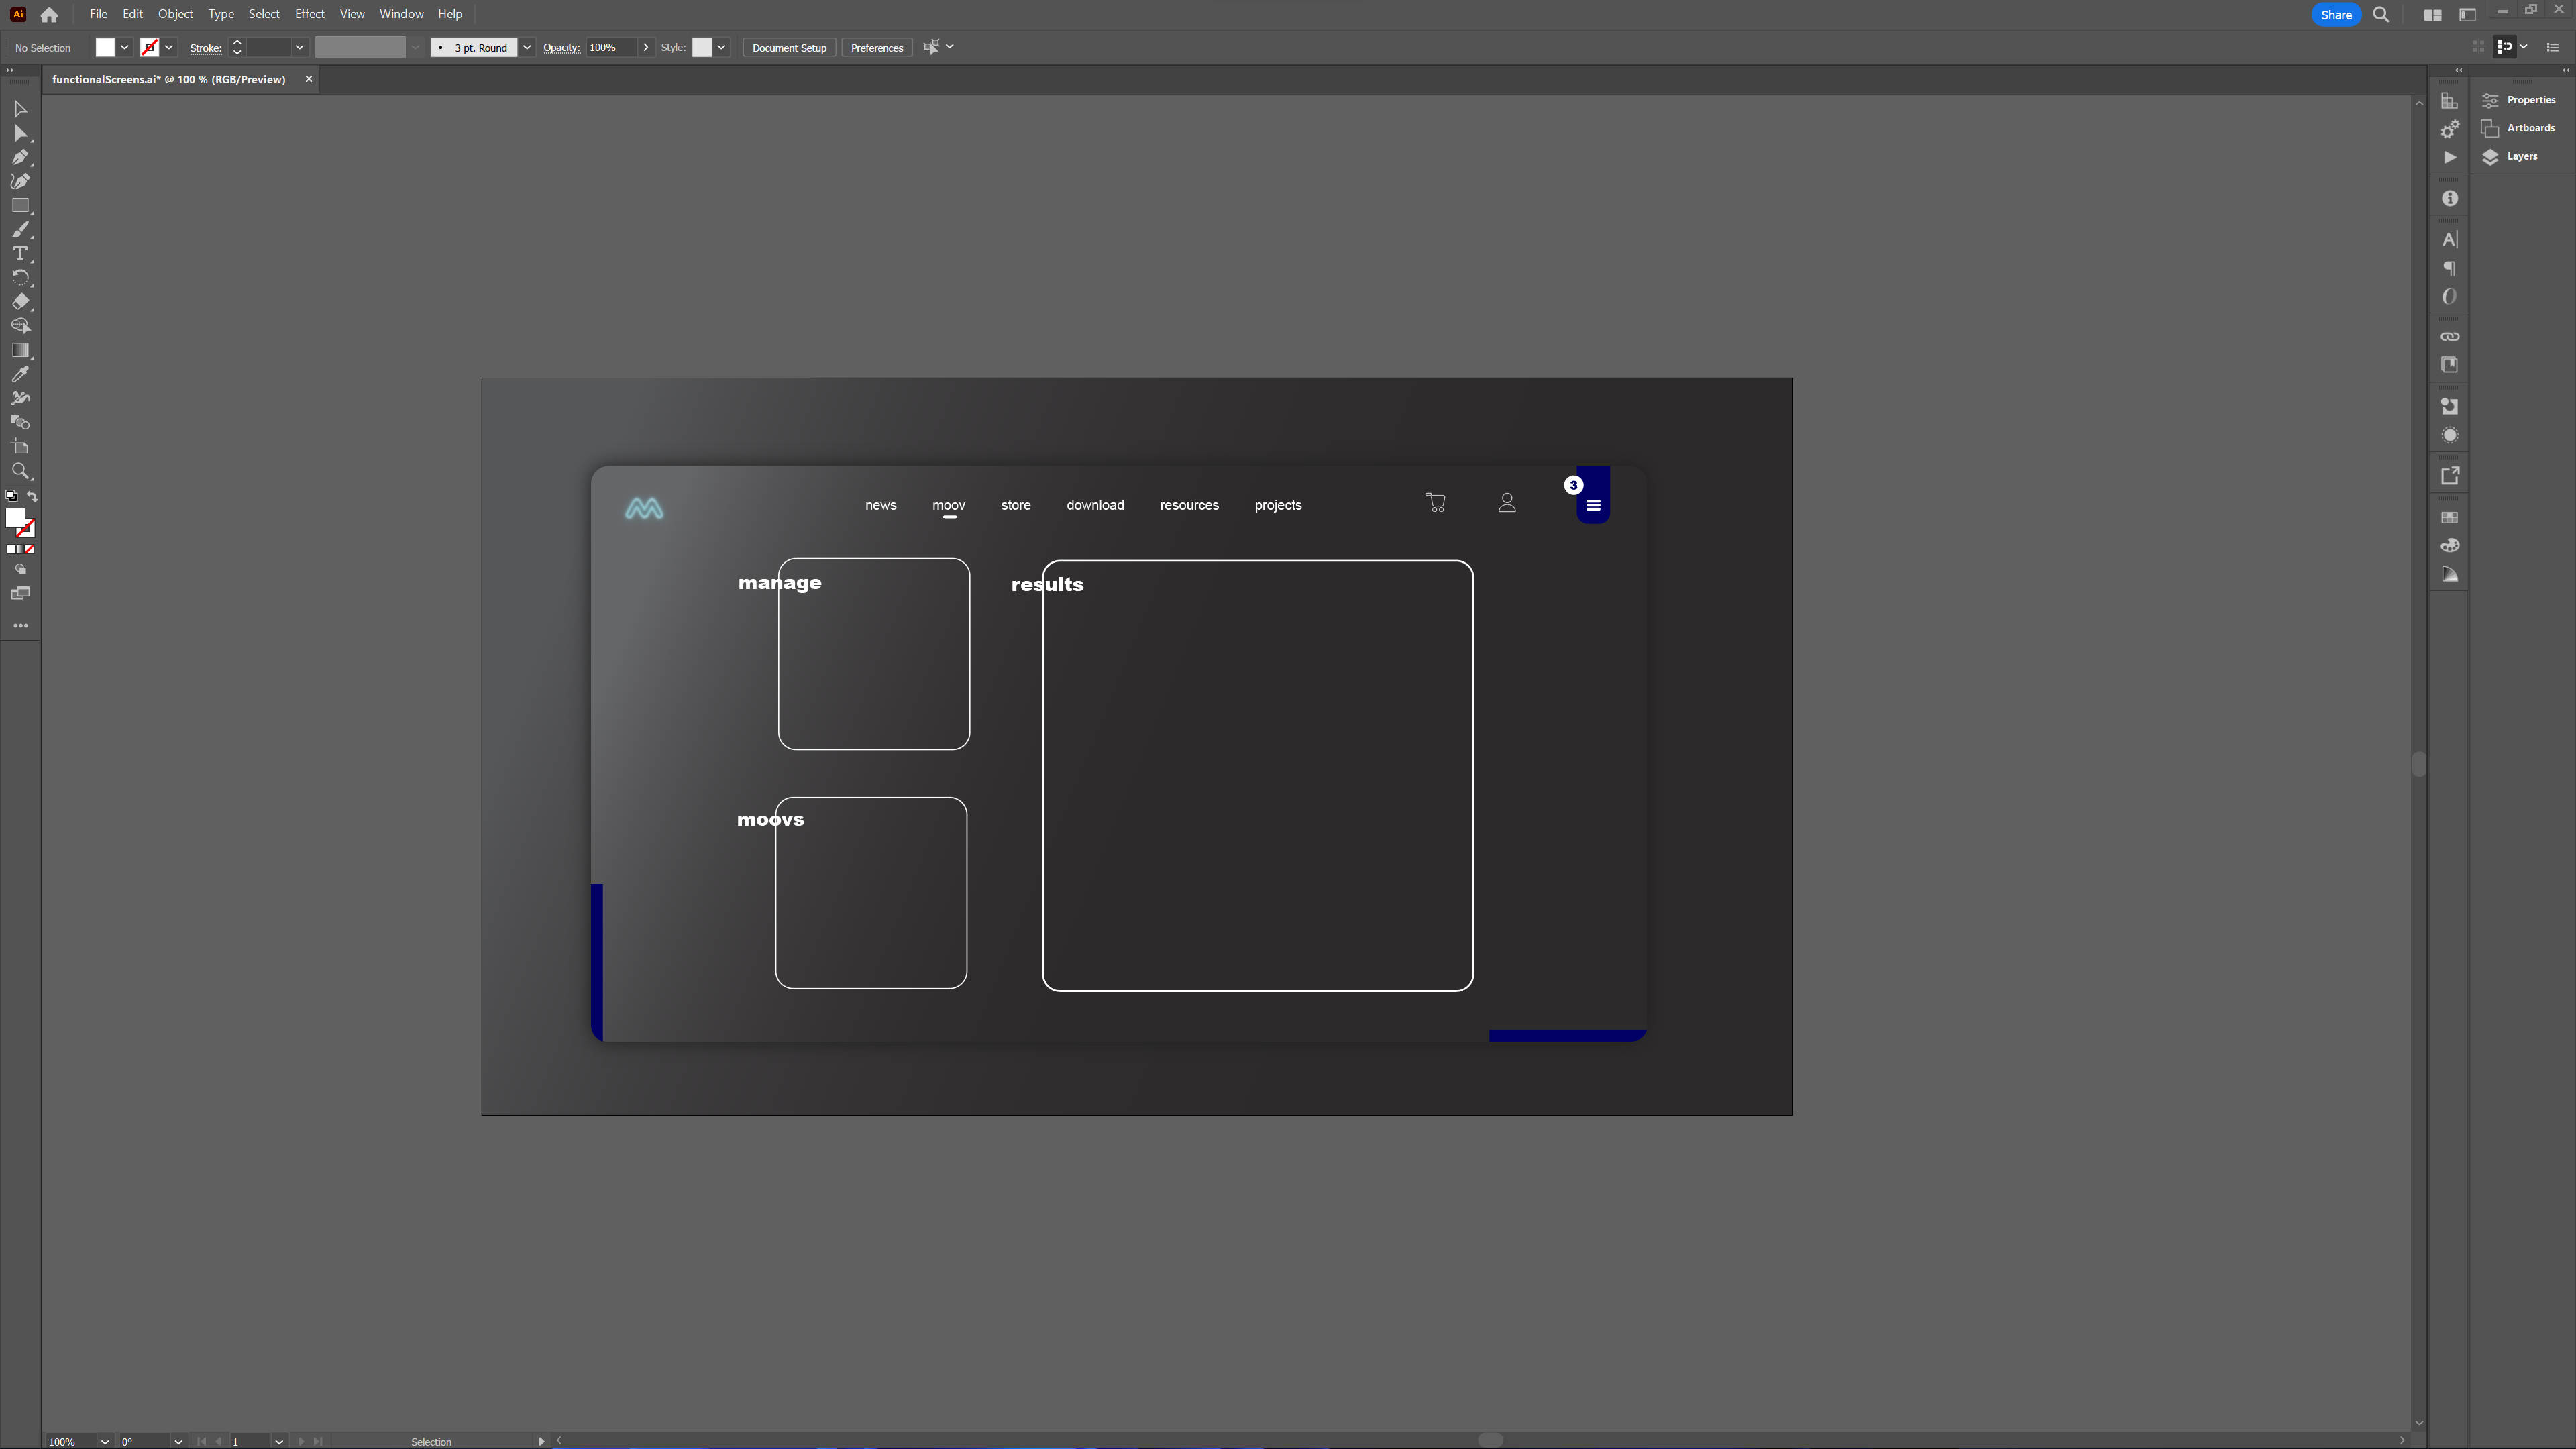Screen dimensions: 2576x1449
Task: Expand the Opacity slider arrow
Action: pyautogui.click(x=646, y=47)
